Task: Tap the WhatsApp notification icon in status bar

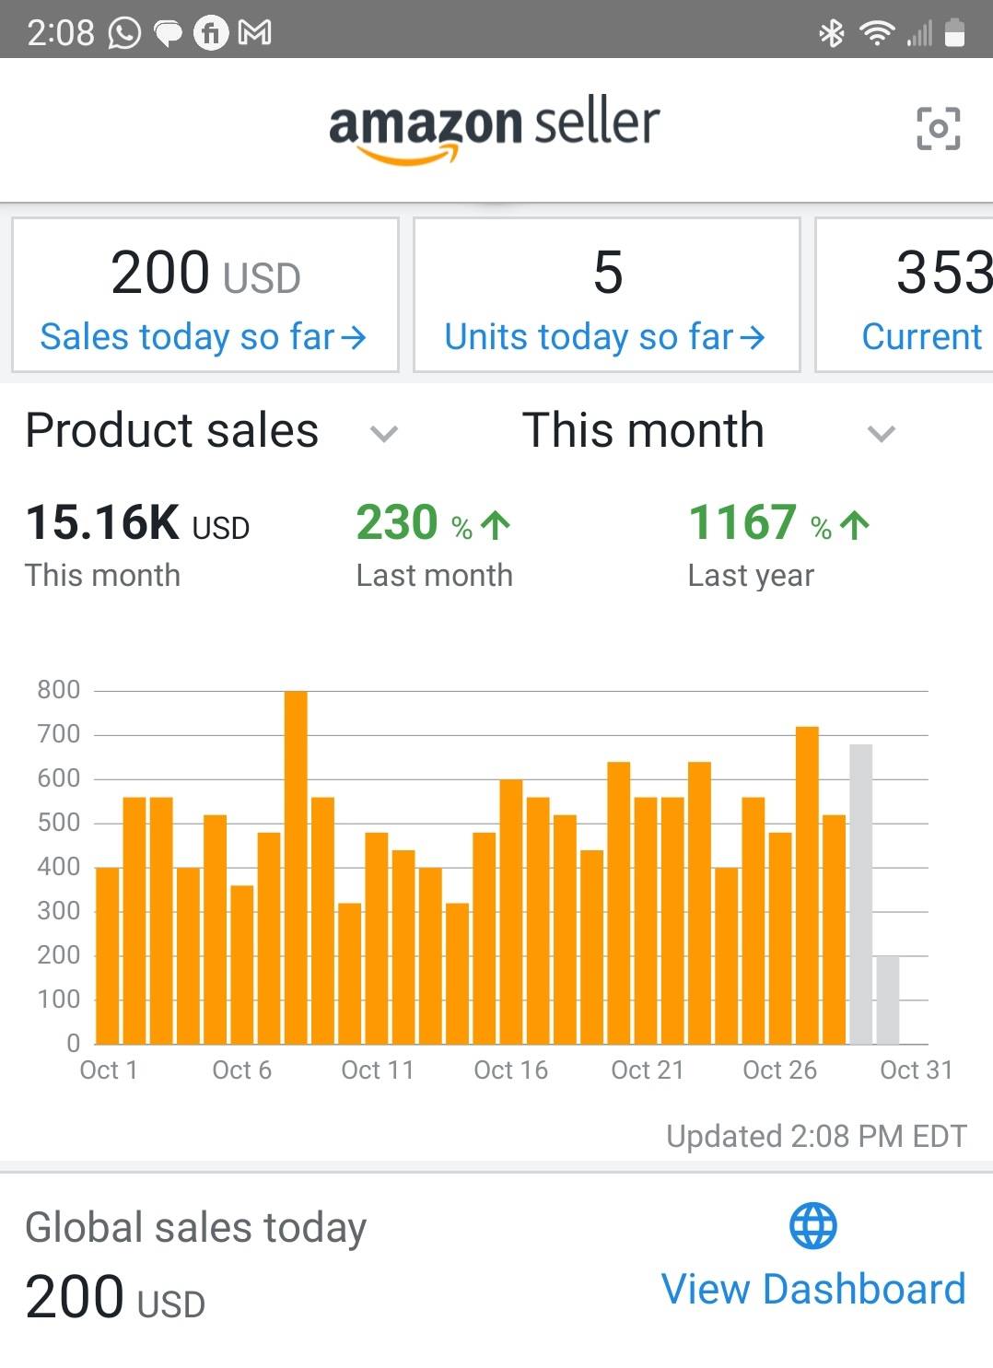Action: (x=124, y=33)
